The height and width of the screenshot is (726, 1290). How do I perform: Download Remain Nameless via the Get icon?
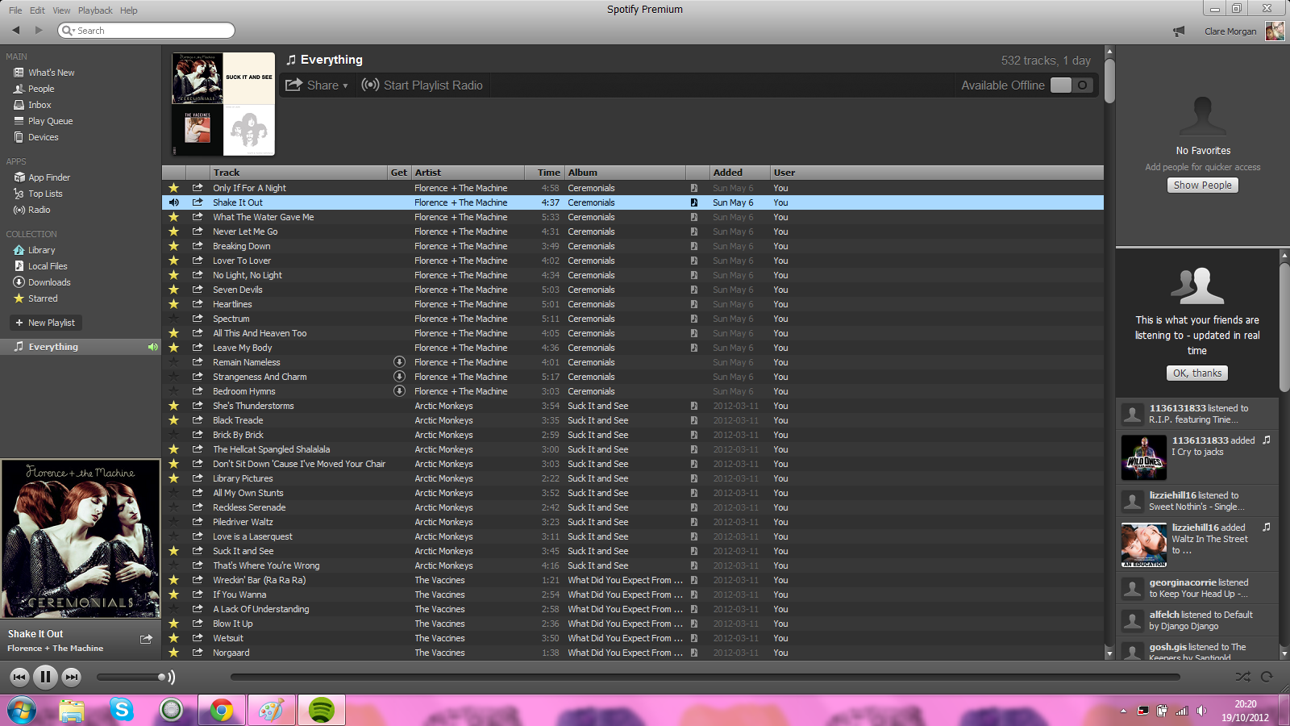tap(399, 362)
